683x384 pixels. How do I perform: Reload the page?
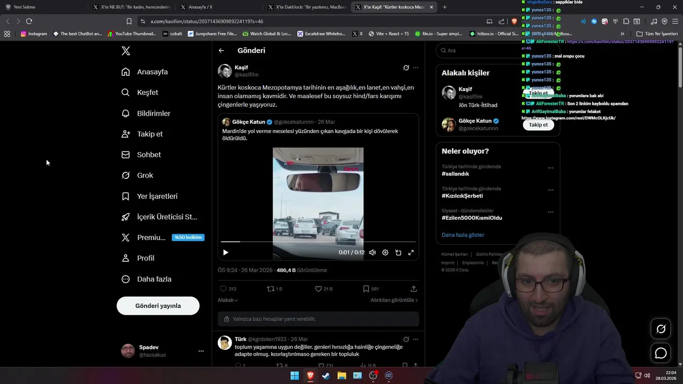(29, 21)
